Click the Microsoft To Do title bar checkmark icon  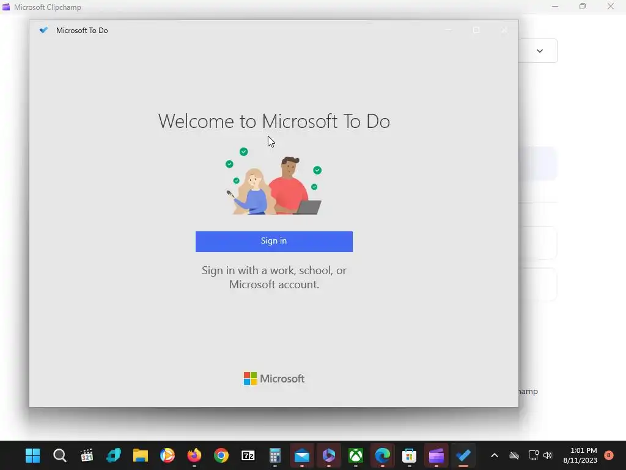click(x=43, y=30)
